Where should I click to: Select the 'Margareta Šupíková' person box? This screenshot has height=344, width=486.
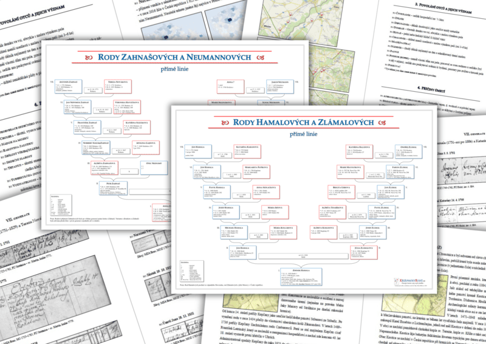click(x=256, y=172)
